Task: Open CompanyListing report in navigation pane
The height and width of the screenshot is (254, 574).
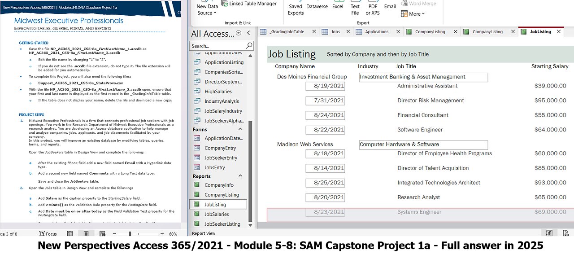Action: tap(219, 195)
